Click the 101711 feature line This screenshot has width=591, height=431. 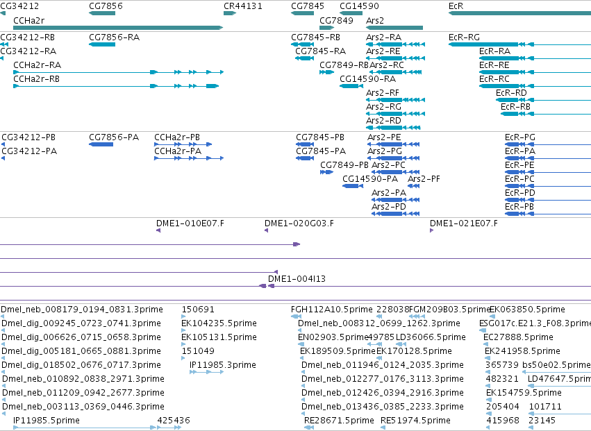[560, 413]
